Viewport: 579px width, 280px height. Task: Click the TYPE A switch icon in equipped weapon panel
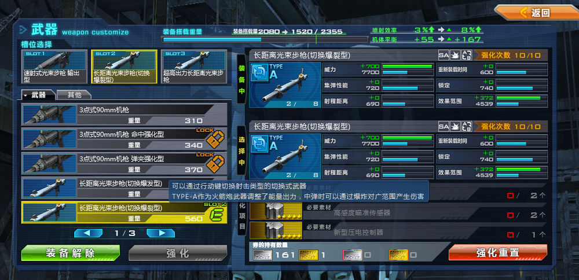(259, 72)
